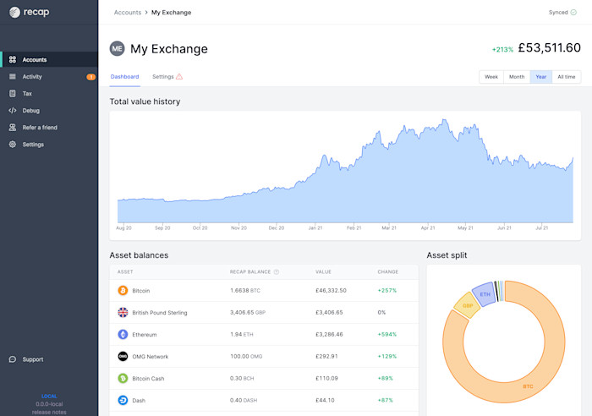Click the Settings tab warning triangle icon

pyautogui.click(x=179, y=77)
